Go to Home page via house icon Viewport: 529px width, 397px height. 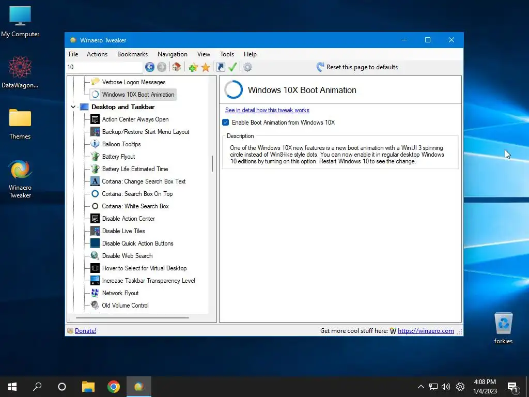177,67
